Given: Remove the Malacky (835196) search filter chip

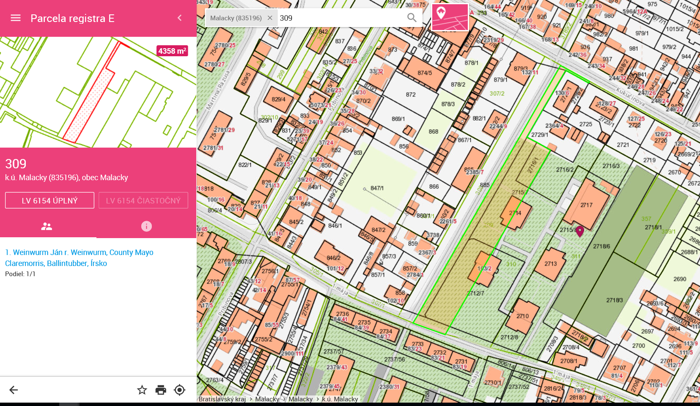Looking at the screenshot, I should click(x=270, y=18).
